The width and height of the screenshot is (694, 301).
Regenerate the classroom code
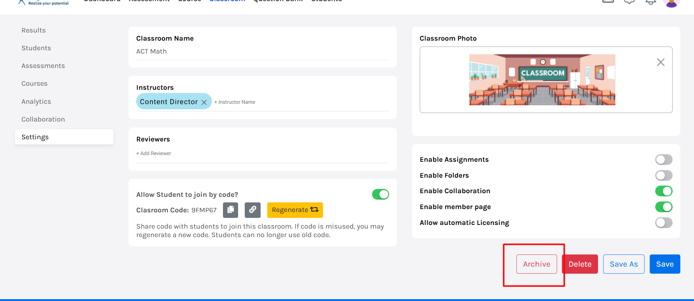coord(295,210)
